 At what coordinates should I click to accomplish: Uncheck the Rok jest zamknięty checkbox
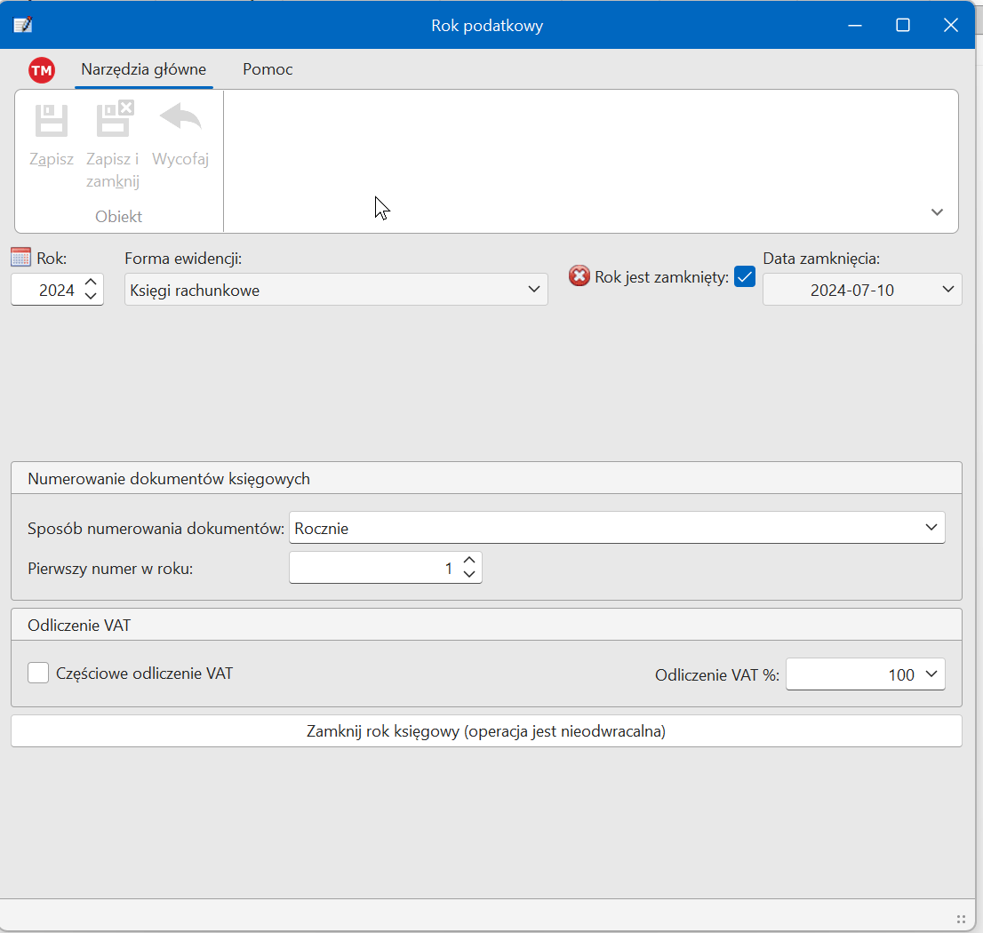[745, 277]
